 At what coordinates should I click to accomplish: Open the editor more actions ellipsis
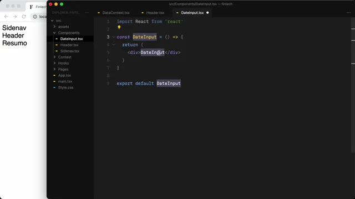coord(348,13)
